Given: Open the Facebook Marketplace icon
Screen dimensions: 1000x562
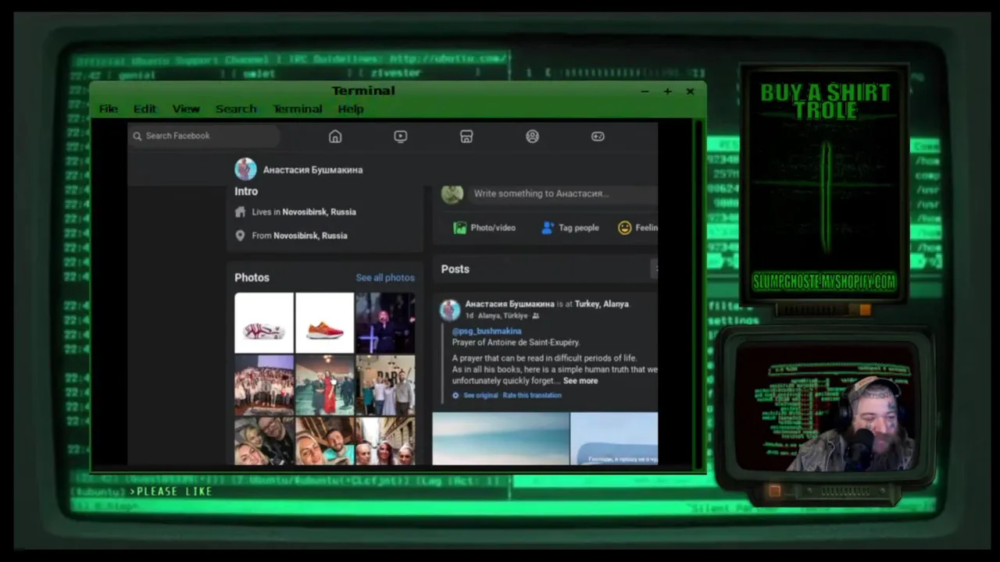Looking at the screenshot, I should coord(466,137).
